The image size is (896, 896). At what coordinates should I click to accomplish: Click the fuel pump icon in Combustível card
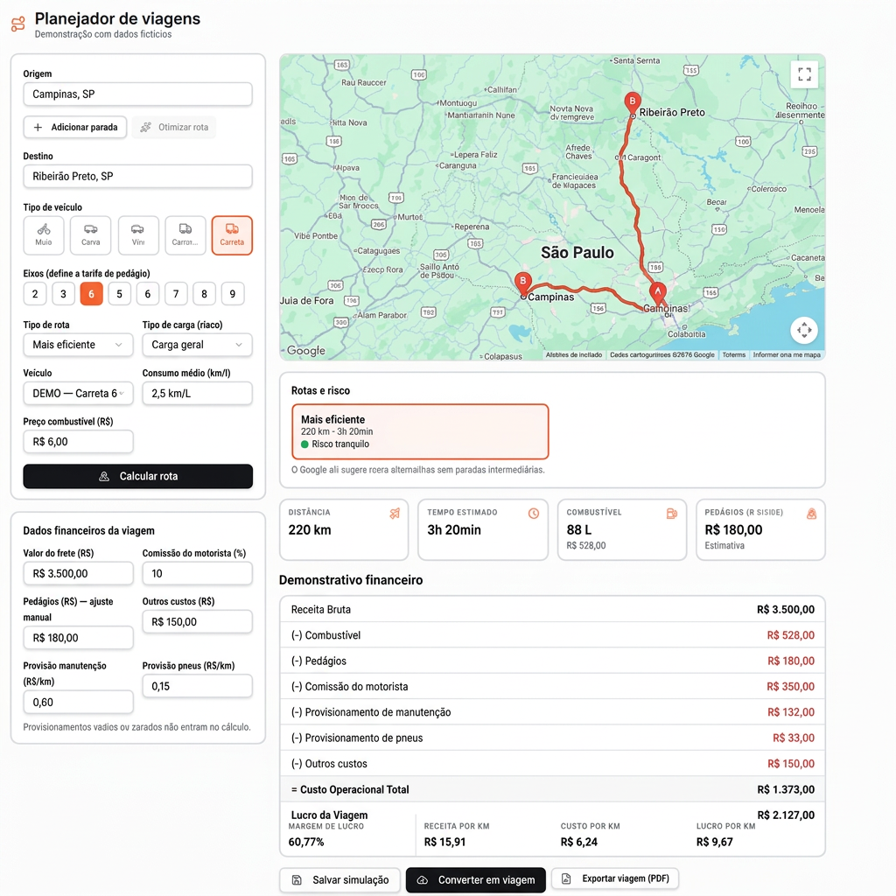(672, 513)
